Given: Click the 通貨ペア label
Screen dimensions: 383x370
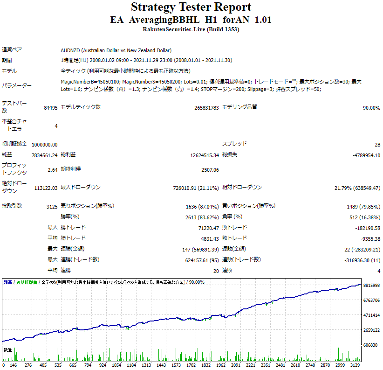Looking at the screenshot, I should click(12, 49).
